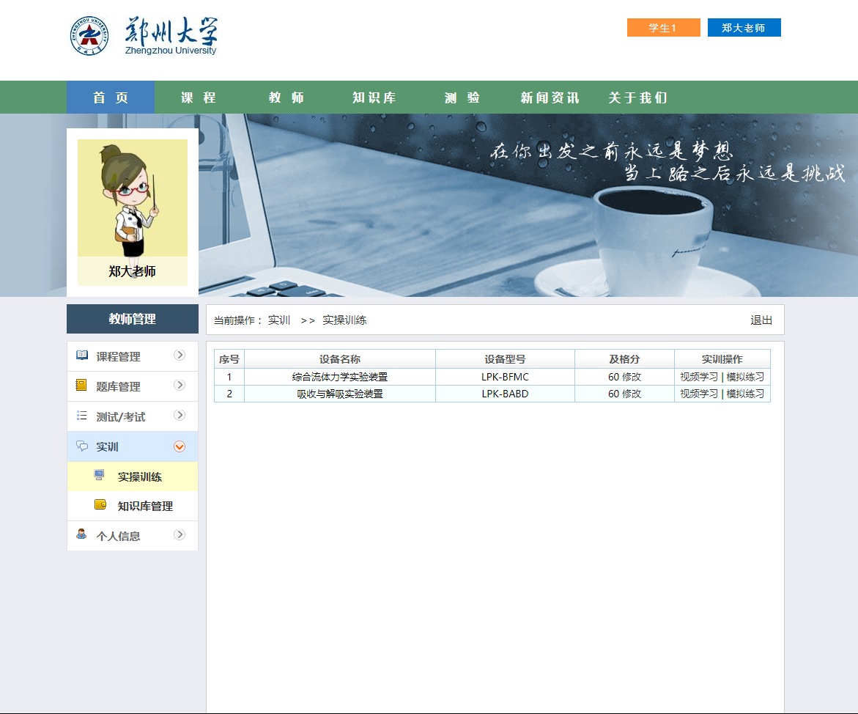
Task: Click the computer icon beside 实操训练
Action: 100,476
